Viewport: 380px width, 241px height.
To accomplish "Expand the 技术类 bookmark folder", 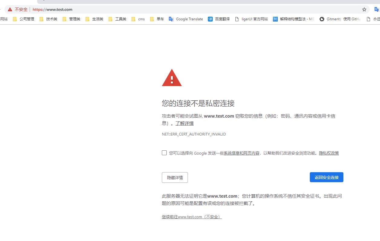I will click(x=48, y=19).
